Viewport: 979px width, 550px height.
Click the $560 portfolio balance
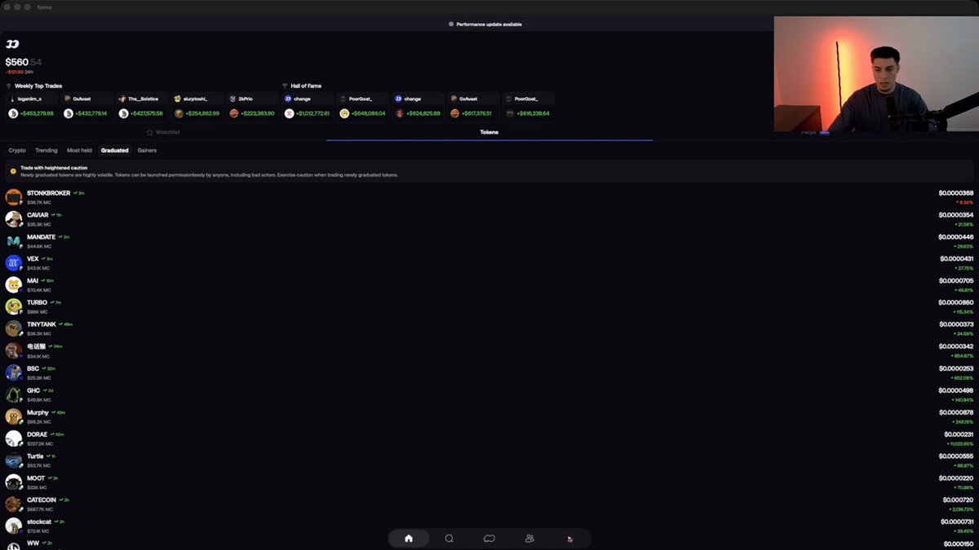[x=24, y=62]
